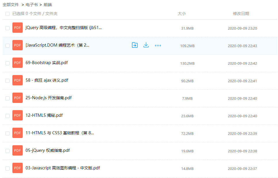
Task: Click the date 2020-09-09 22:37
Action: tap(242, 169)
